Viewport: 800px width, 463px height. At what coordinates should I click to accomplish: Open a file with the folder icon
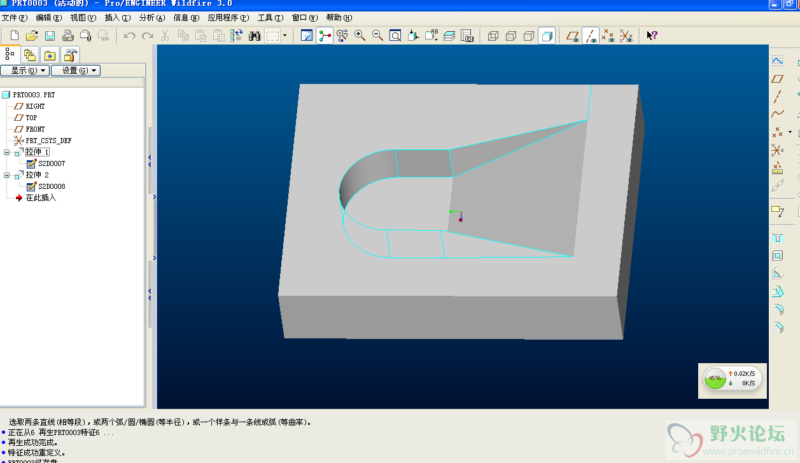pyautogui.click(x=32, y=36)
